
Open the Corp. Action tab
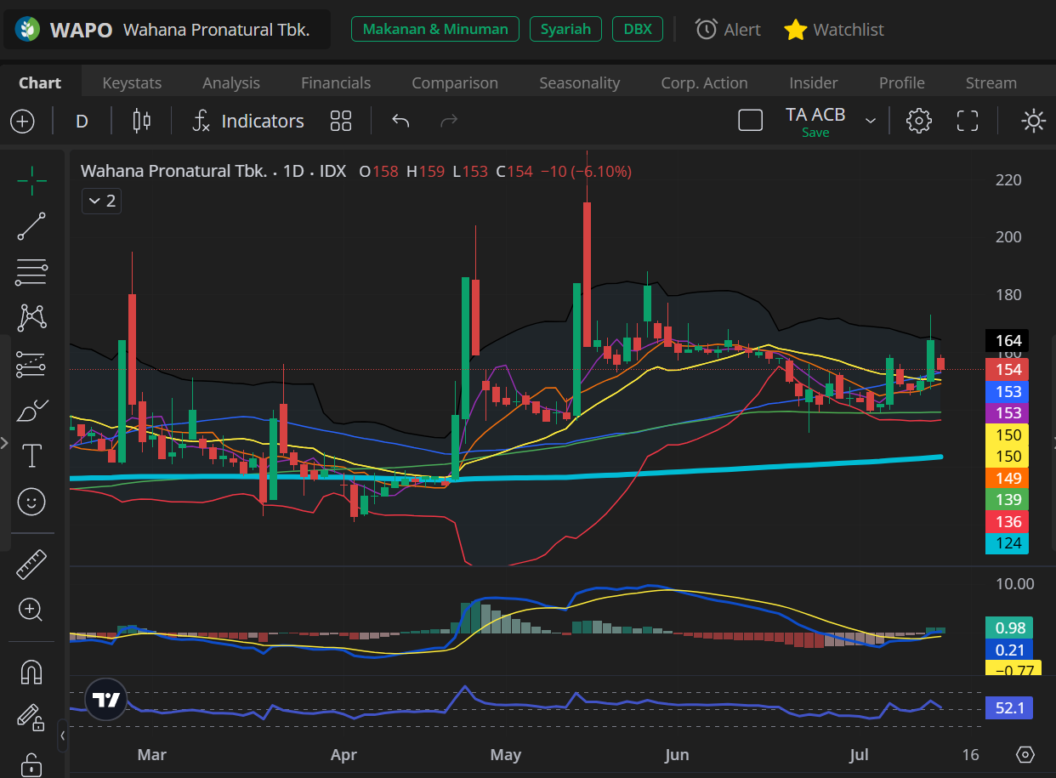click(705, 82)
